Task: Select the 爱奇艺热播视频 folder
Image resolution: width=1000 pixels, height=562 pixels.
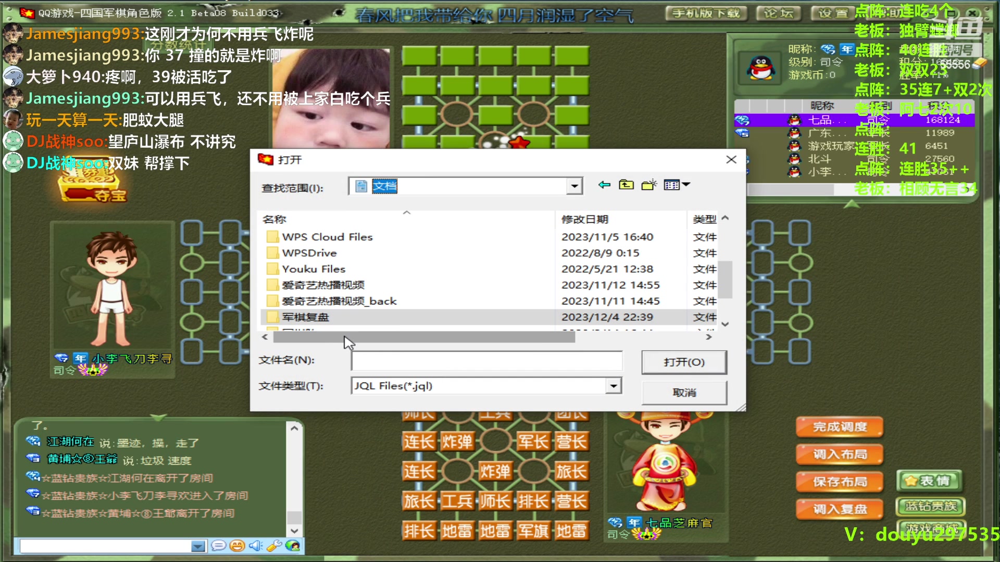Action: (323, 285)
